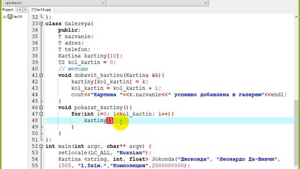Click on 'T nazvanie;' declaration
300x169 pixels.
tap(76, 37)
